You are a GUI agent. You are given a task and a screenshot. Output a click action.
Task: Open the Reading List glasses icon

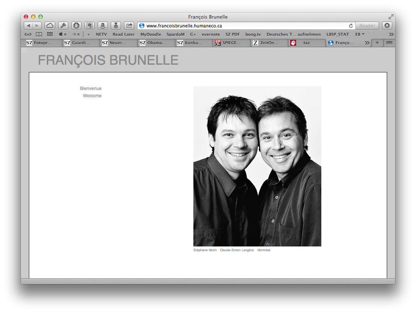tap(28, 34)
